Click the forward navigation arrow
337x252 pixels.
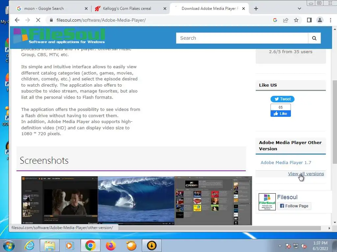coord(28,20)
